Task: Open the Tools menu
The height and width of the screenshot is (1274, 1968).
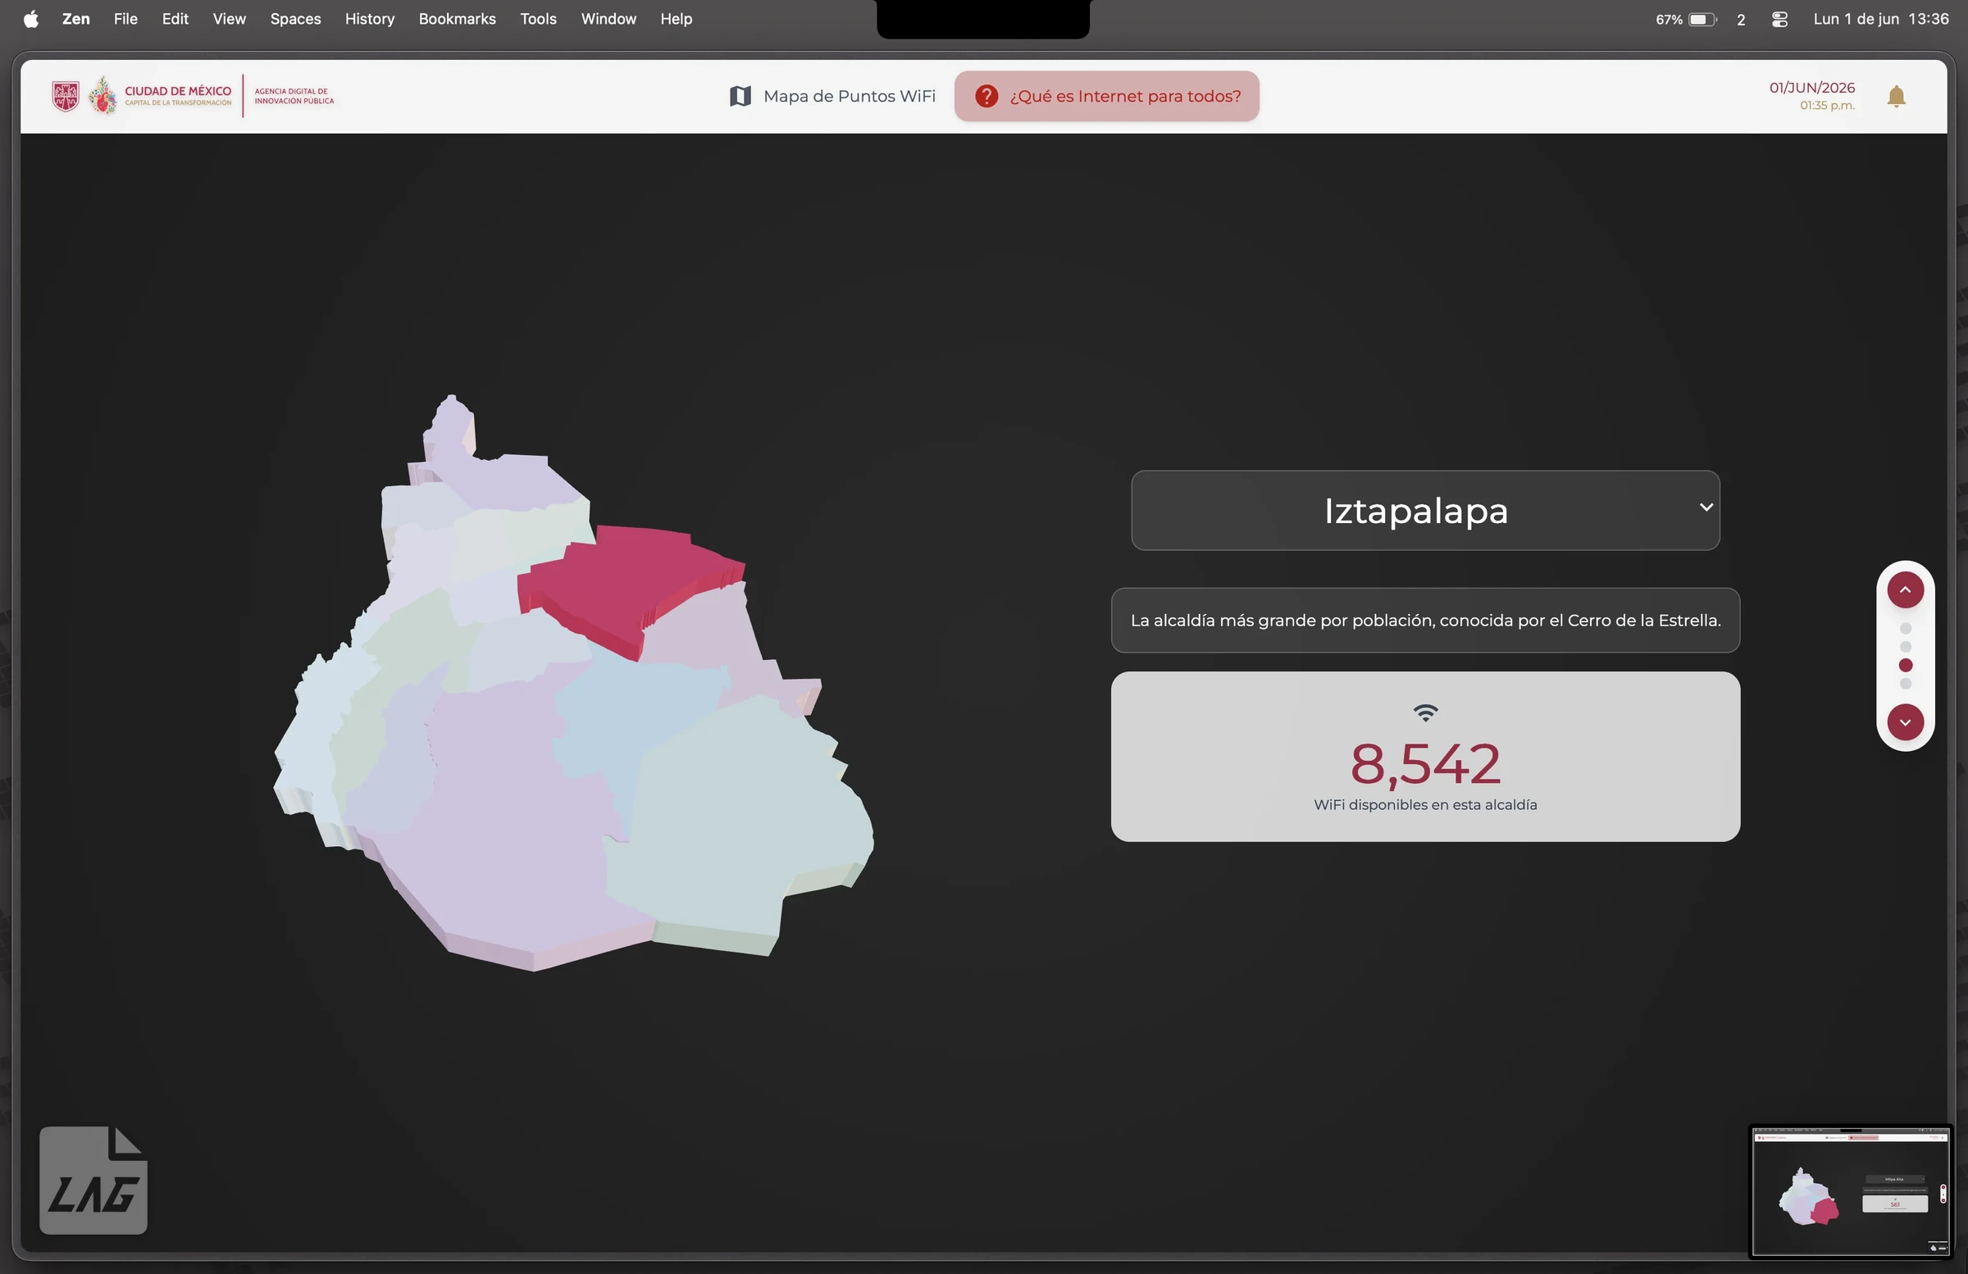Action: point(537,19)
